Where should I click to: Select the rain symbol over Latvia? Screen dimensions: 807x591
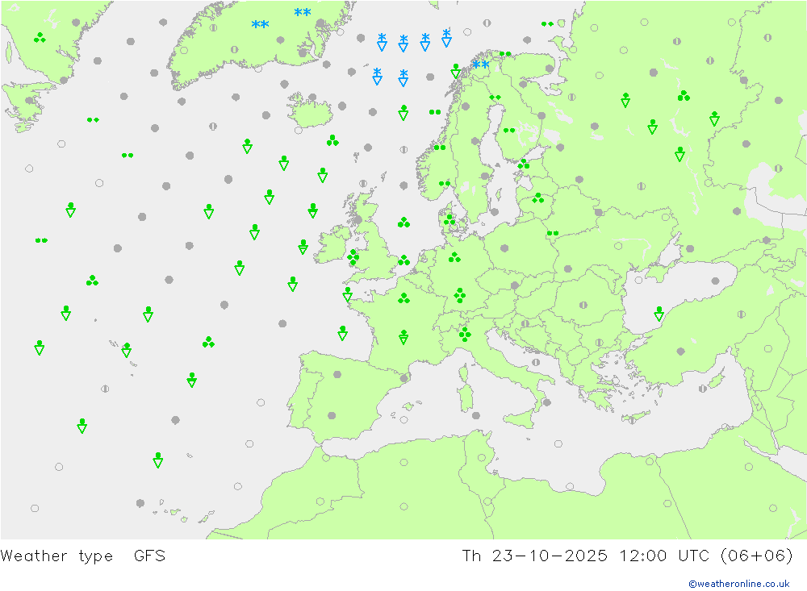tap(537, 198)
